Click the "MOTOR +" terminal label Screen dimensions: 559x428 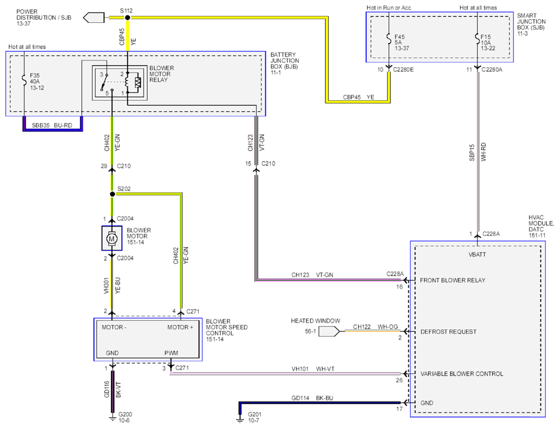pos(180,328)
